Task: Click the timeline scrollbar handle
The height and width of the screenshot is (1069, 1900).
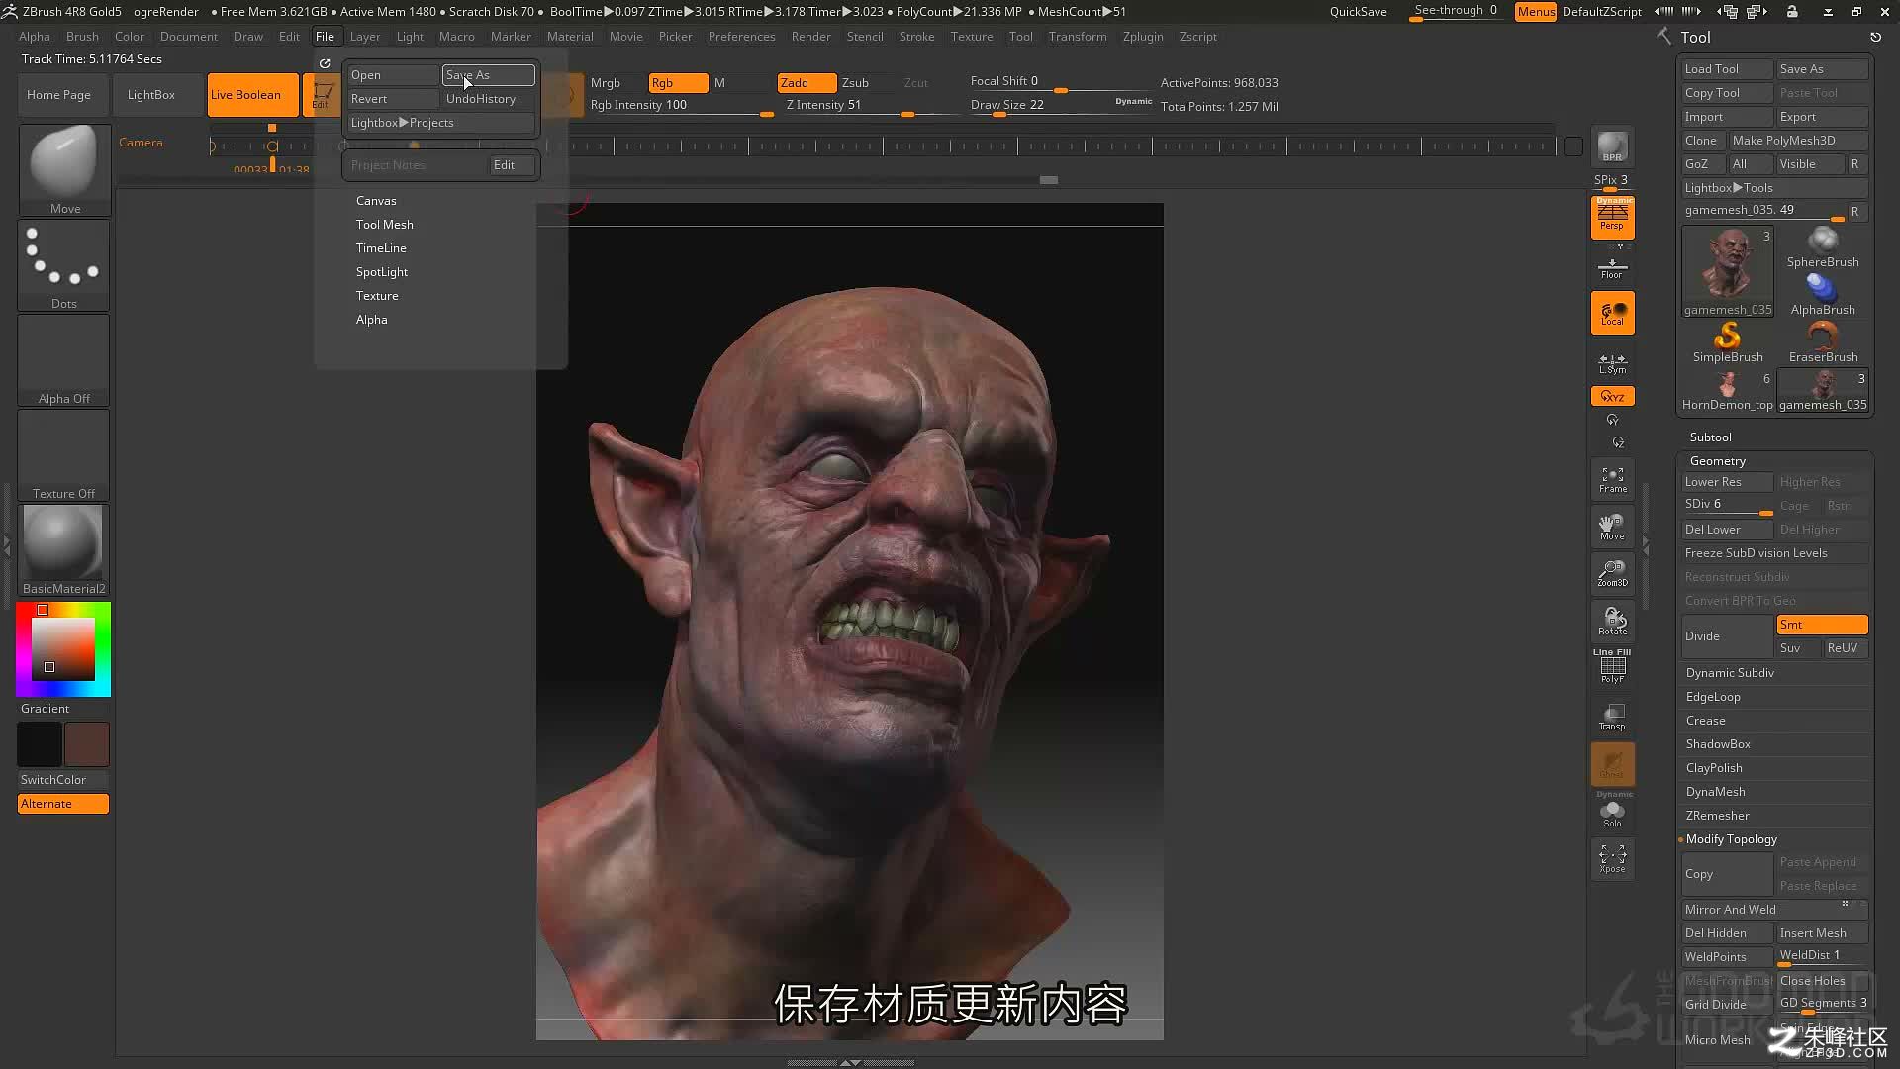Action: tap(1049, 180)
